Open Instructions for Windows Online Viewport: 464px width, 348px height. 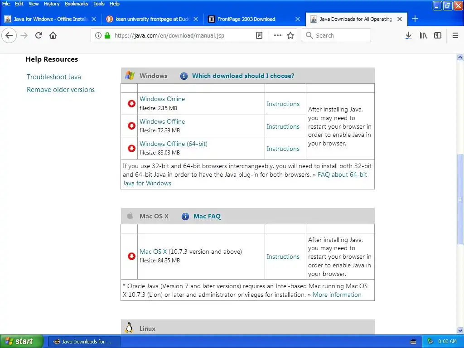coord(283,104)
